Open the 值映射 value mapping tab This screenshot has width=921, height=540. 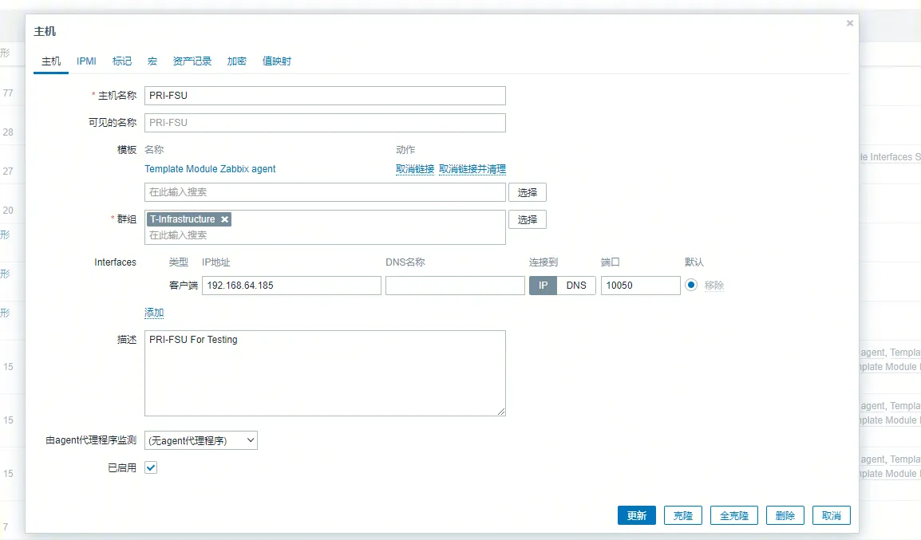(277, 61)
